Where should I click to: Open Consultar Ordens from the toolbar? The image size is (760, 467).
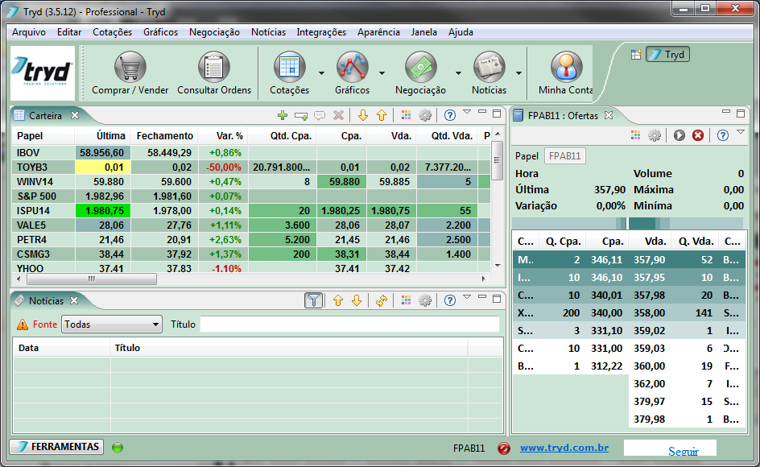click(x=214, y=67)
